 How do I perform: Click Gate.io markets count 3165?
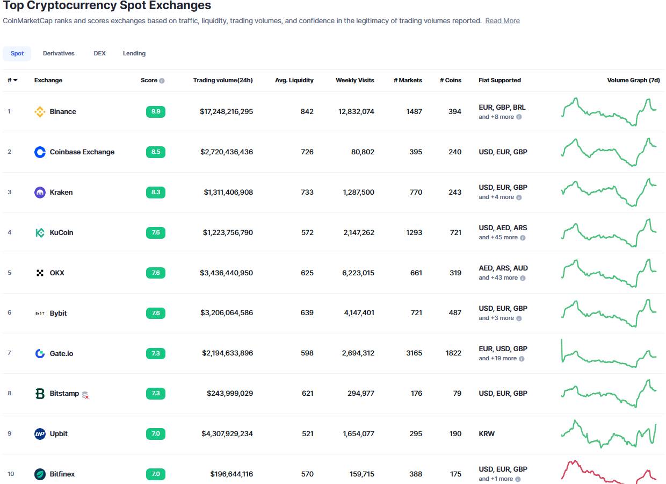(414, 353)
